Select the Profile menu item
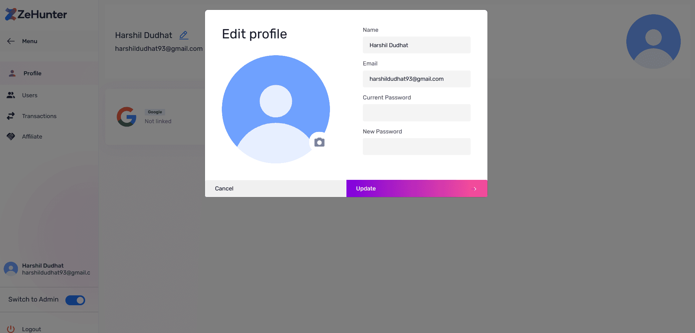 pos(32,73)
